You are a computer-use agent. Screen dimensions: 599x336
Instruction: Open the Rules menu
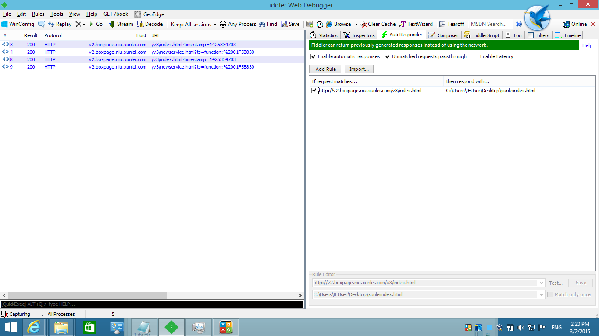click(38, 14)
